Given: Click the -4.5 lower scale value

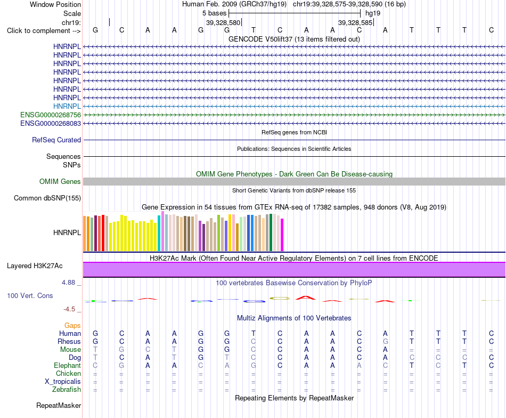Looking at the screenshot, I should pyautogui.click(x=69, y=309).
